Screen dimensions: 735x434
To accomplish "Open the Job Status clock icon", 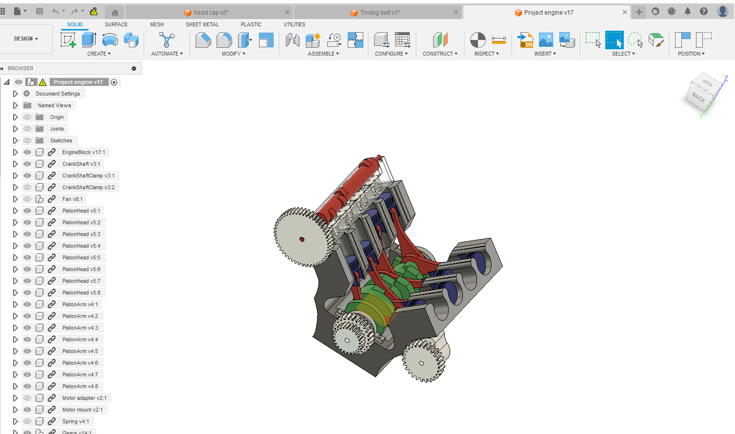I will (x=672, y=11).
